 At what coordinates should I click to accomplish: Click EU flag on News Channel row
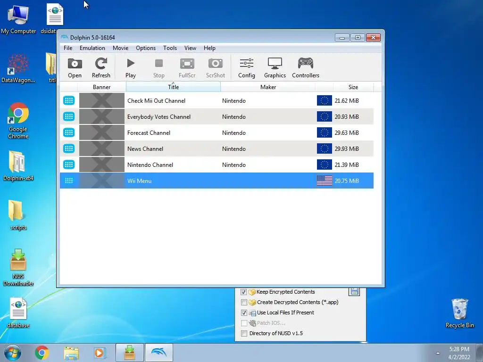click(x=325, y=148)
